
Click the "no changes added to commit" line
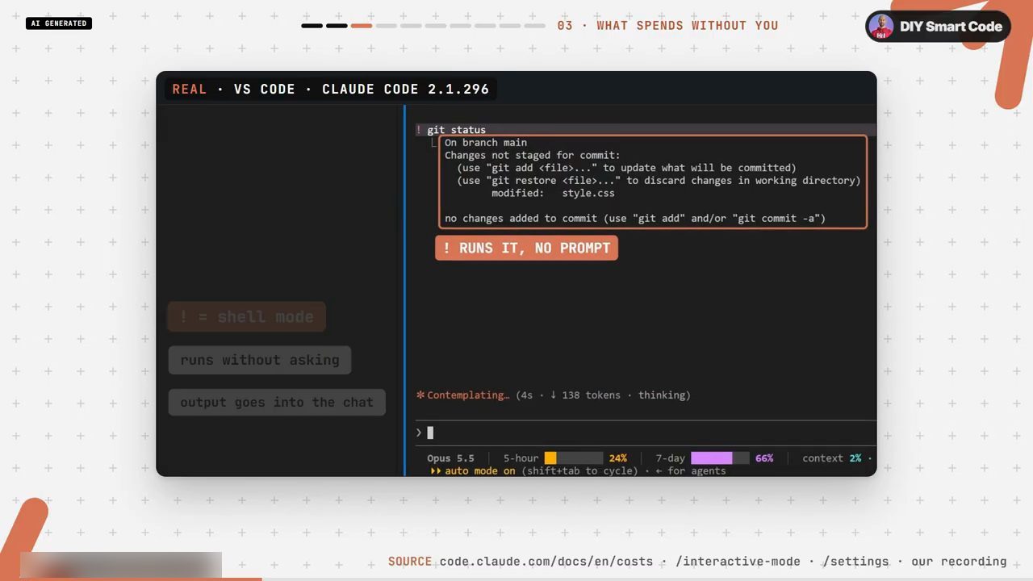[635, 218]
